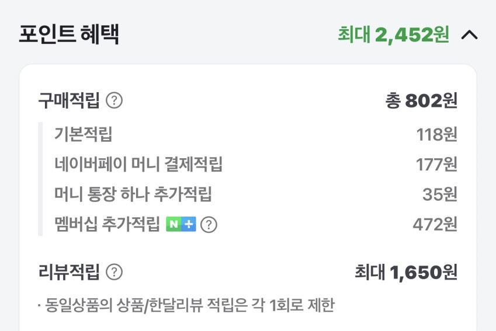The height and width of the screenshot is (331, 496).
Task: Click the 네이버페이 머니 결제적립 label
Action: point(138,165)
